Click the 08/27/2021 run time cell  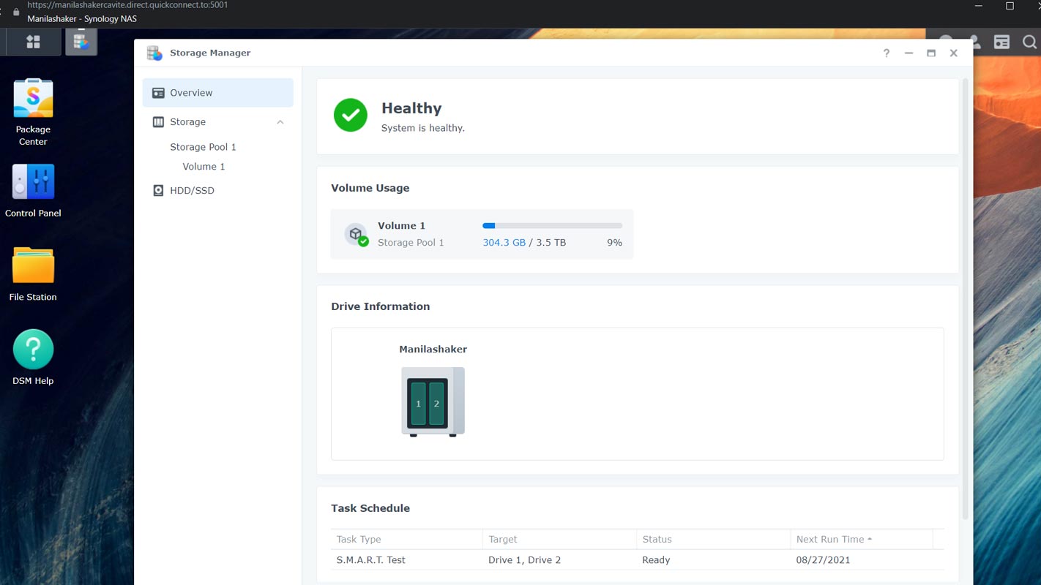tap(823, 560)
